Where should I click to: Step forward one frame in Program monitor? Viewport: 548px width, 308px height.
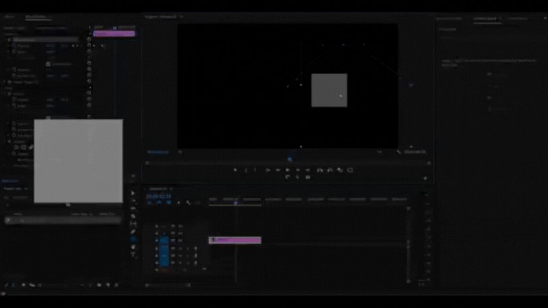[x=298, y=170]
